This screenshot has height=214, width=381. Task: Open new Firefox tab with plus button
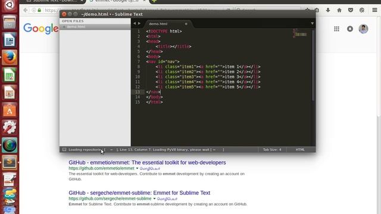point(154,1)
